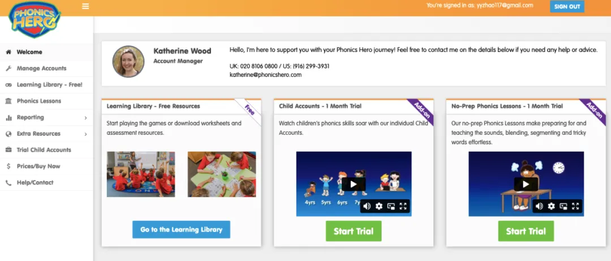The image size is (611, 261).
Task: Fullscreen the Child Accounts video
Action: (x=403, y=206)
